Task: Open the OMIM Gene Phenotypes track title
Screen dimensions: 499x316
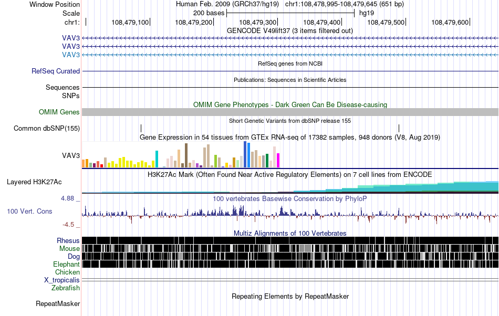Action: pos(290,104)
